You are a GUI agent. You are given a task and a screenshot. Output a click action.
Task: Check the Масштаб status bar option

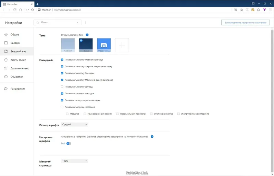67,114
